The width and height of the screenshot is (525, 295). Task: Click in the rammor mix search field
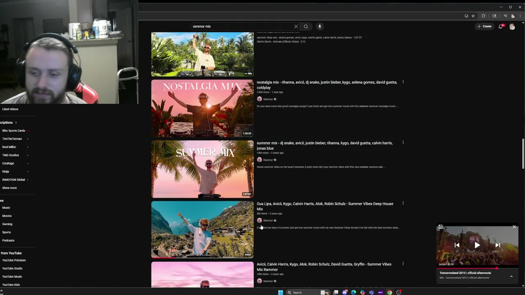click(x=242, y=27)
